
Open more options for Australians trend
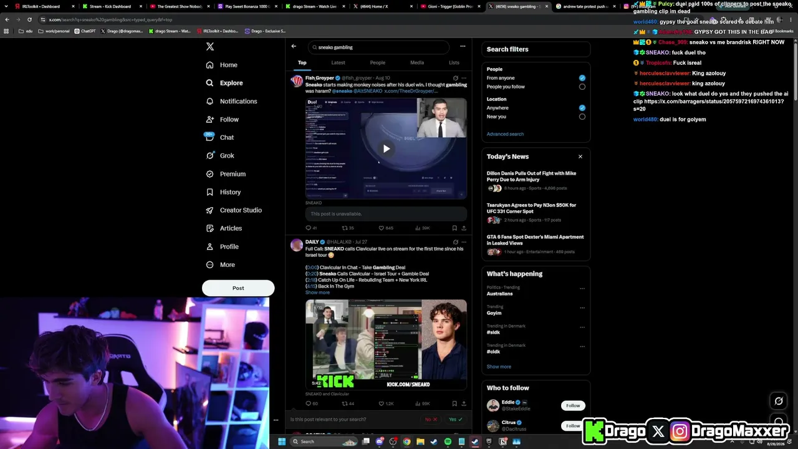point(582,289)
